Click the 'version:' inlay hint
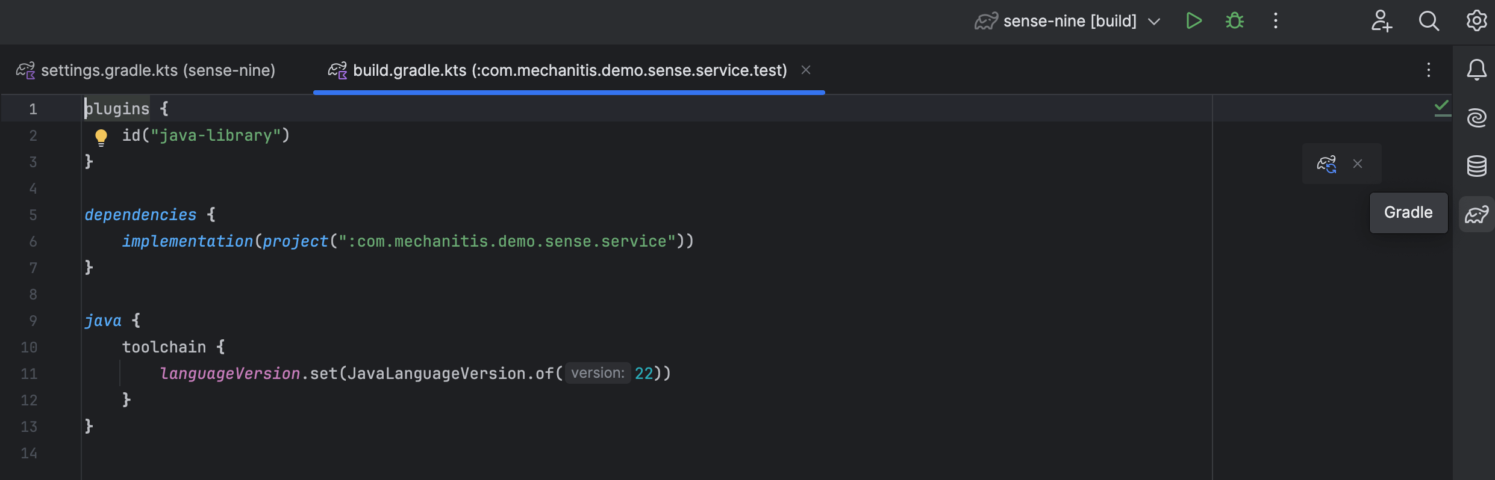Screen dimensions: 1495x480 point(598,373)
